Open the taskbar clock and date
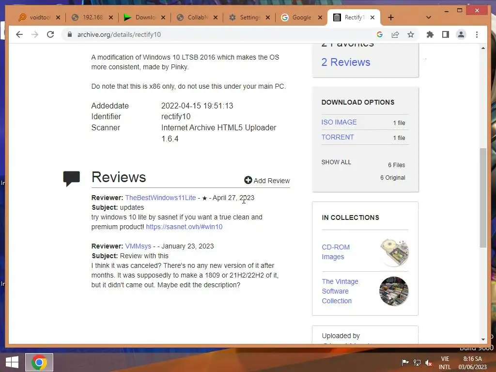496x372 pixels. click(x=473, y=363)
